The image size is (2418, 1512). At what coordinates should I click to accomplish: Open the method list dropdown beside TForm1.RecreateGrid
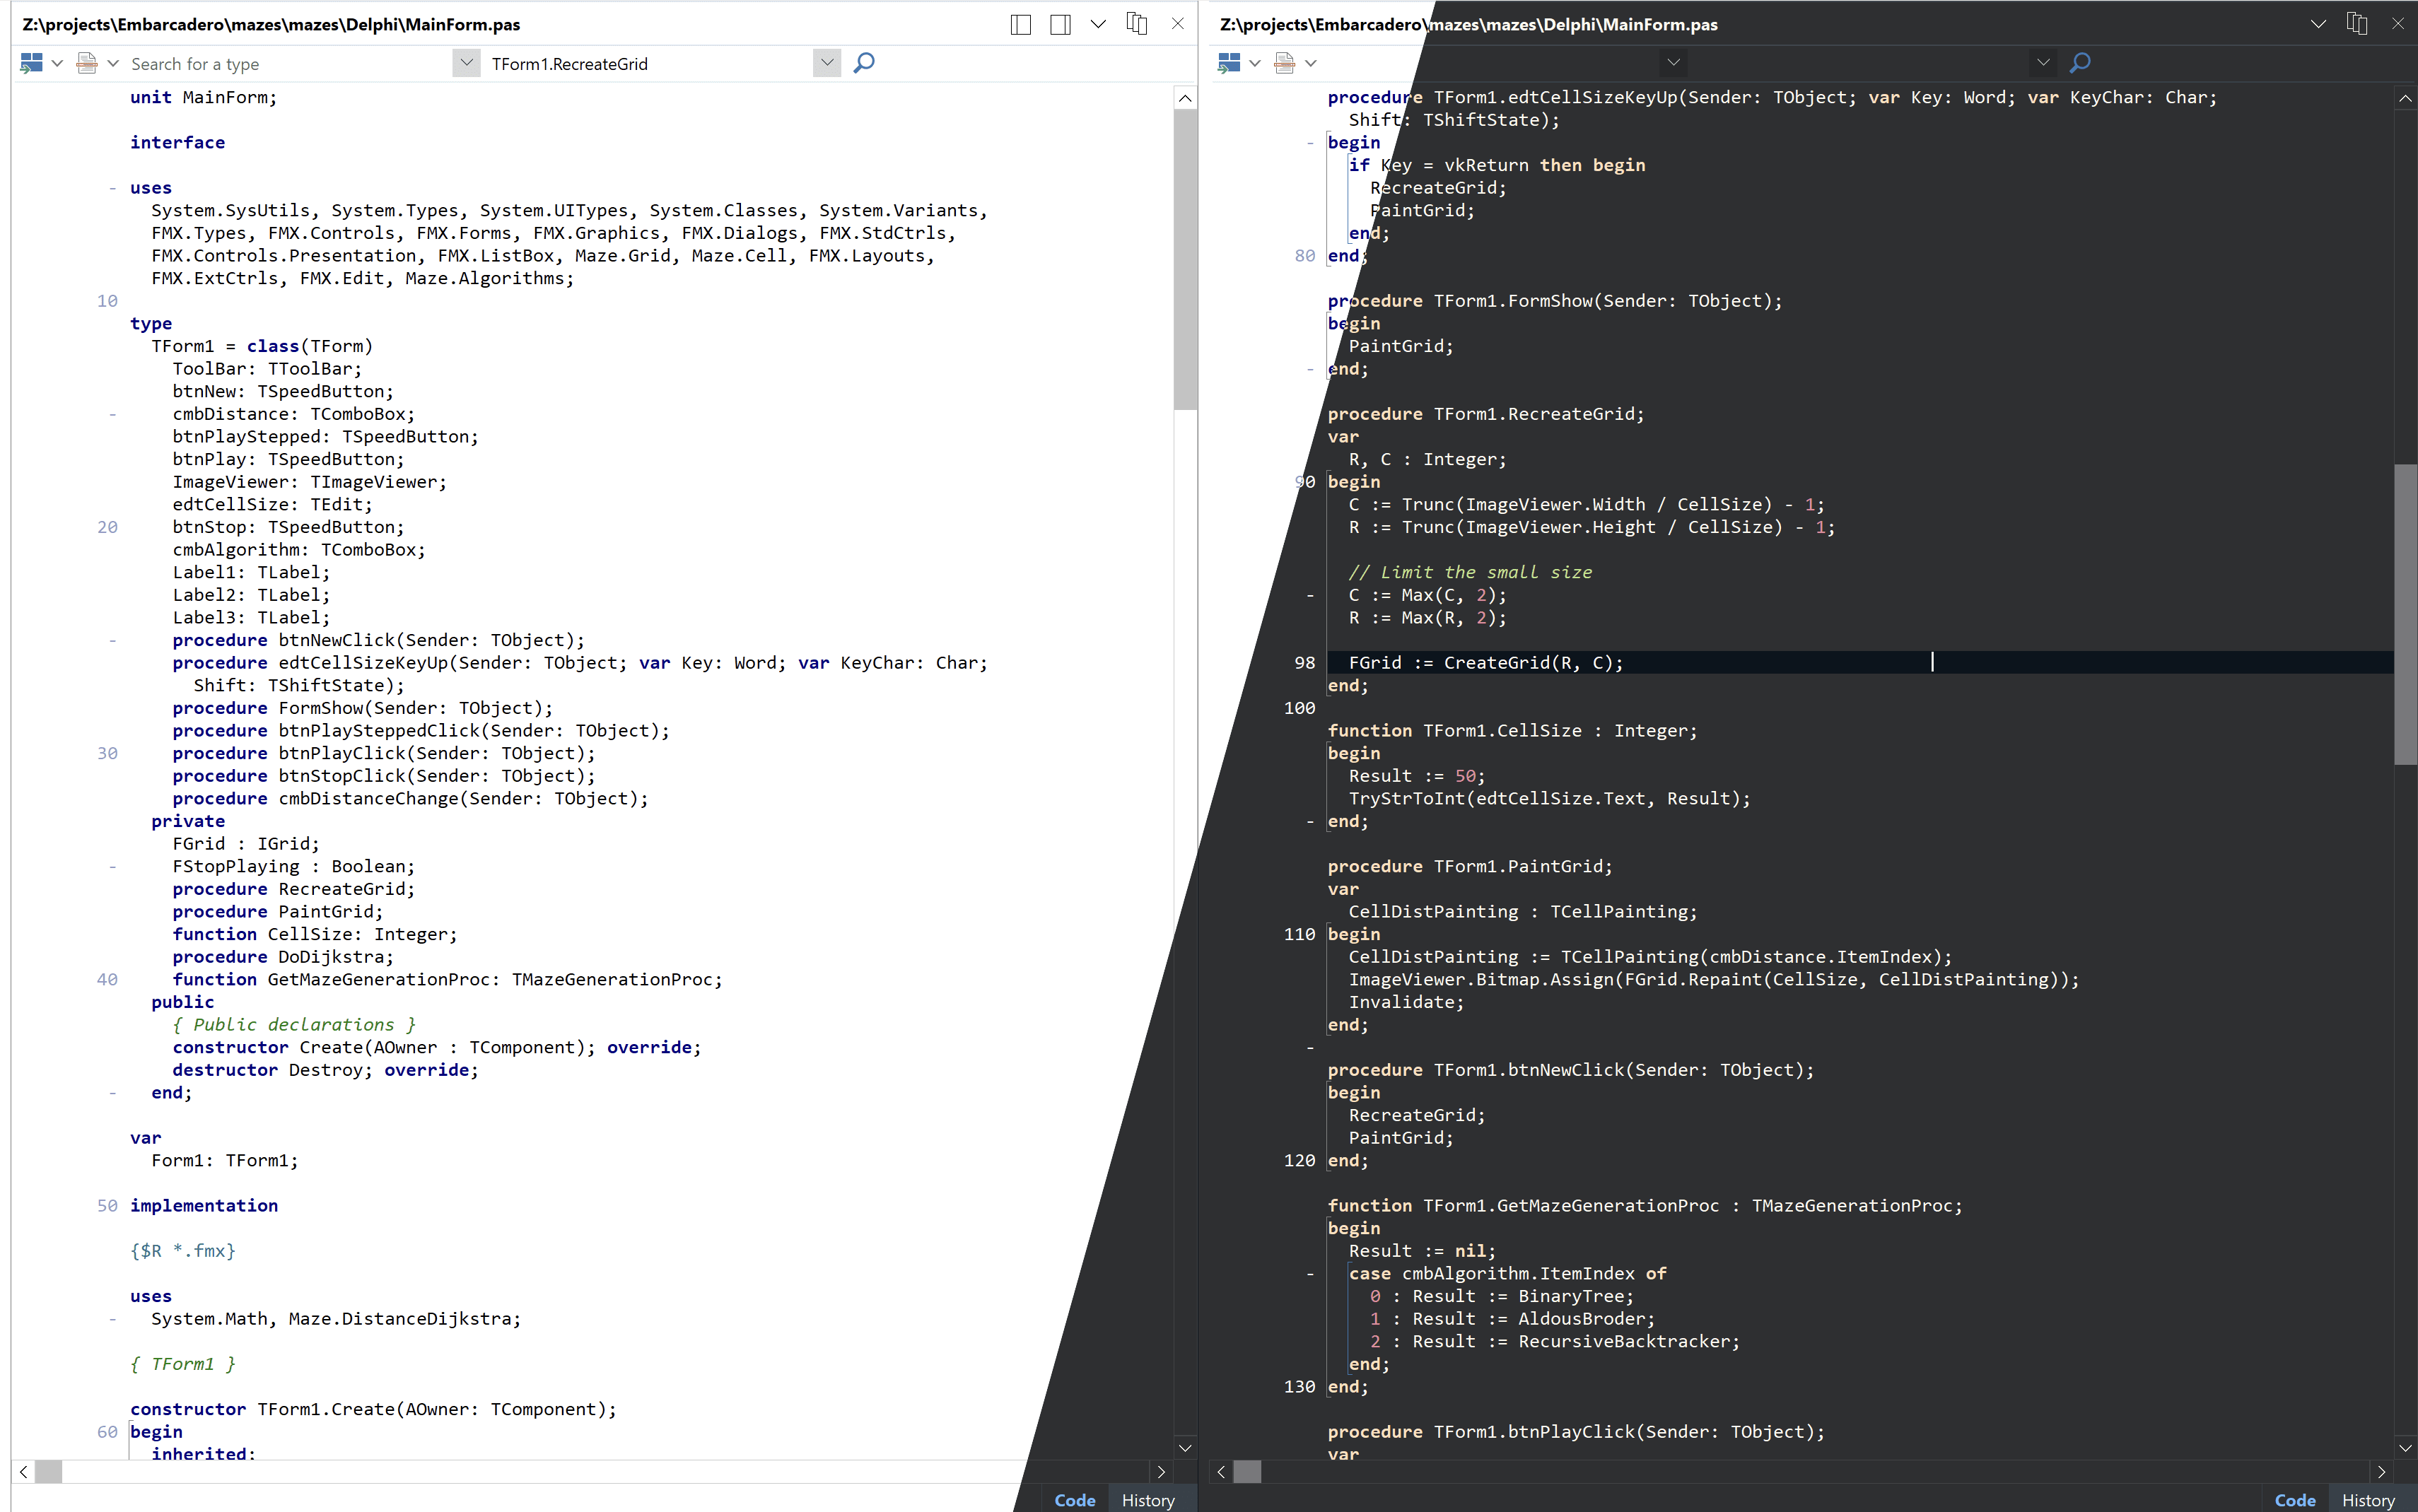(827, 63)
